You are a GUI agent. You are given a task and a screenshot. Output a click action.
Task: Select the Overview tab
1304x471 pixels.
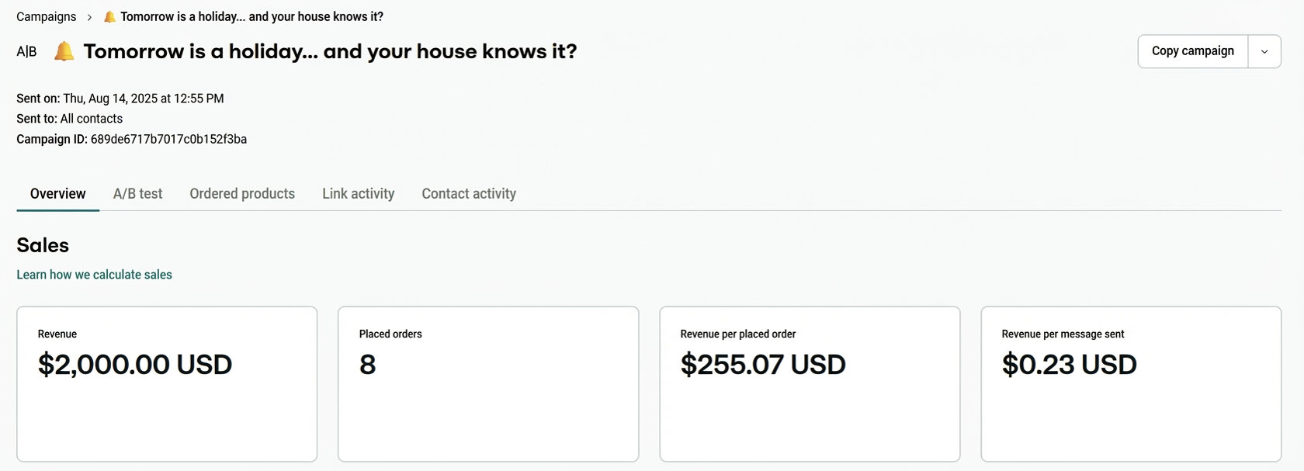point(57,193)
